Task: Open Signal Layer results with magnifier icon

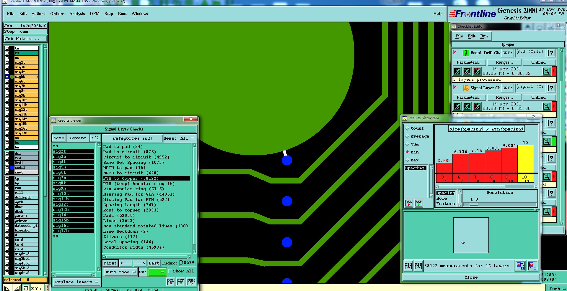Action: (547, 106)
